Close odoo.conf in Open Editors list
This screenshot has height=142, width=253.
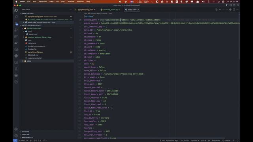24,22
